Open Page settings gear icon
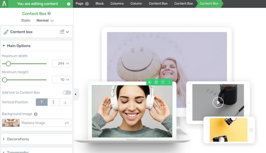Screen dimensions: 266x153 pos(87,4)
